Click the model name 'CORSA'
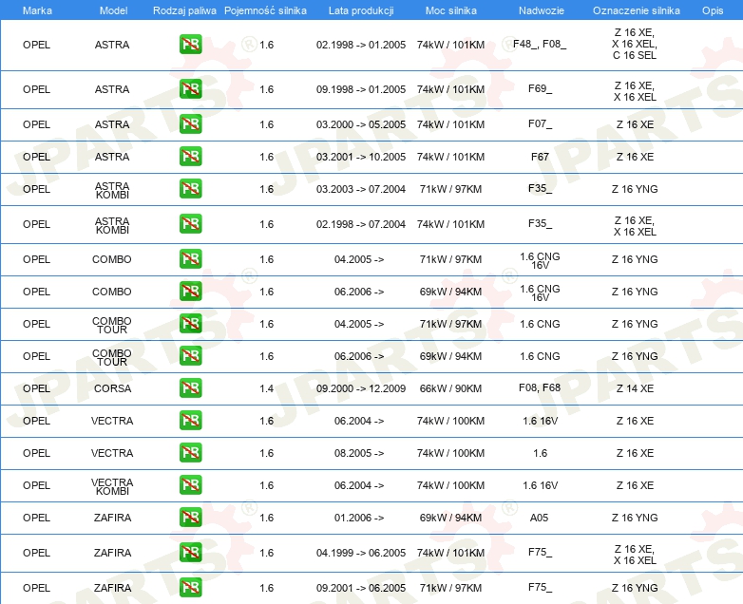 [x=112, y=388]
